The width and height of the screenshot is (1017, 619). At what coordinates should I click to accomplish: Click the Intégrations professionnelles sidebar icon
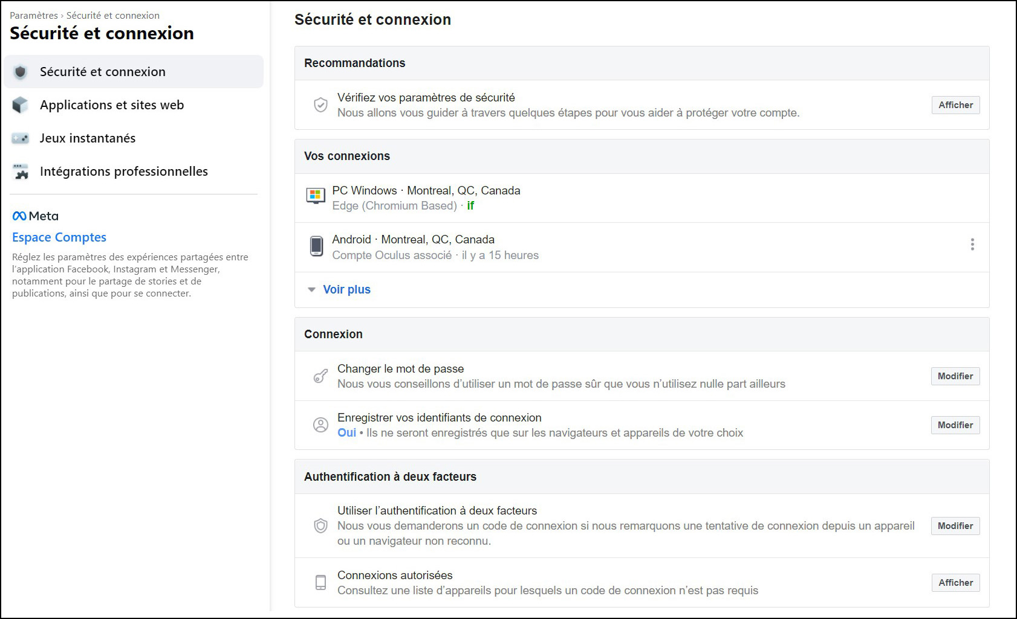click(x=21, y=172)
